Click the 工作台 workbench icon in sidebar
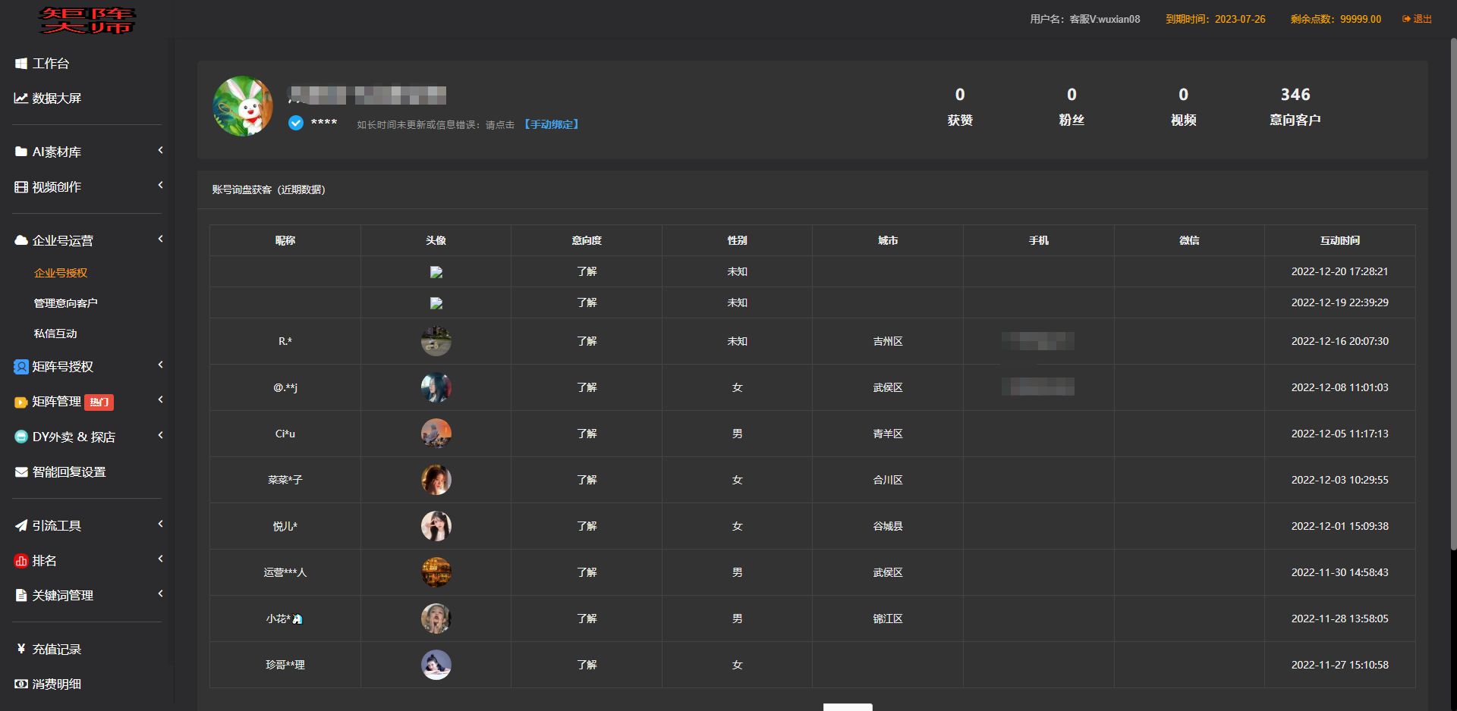Screen dimensions: 1457x711 [x=21, y=64]
